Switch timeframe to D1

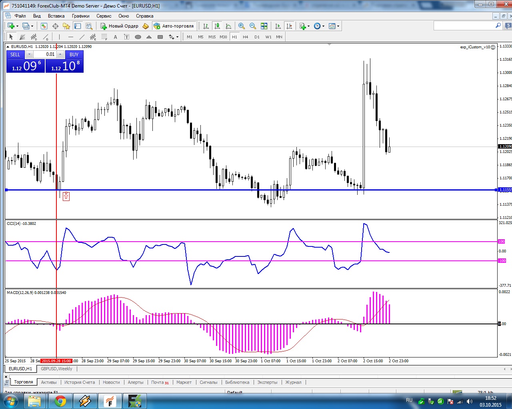257,37
